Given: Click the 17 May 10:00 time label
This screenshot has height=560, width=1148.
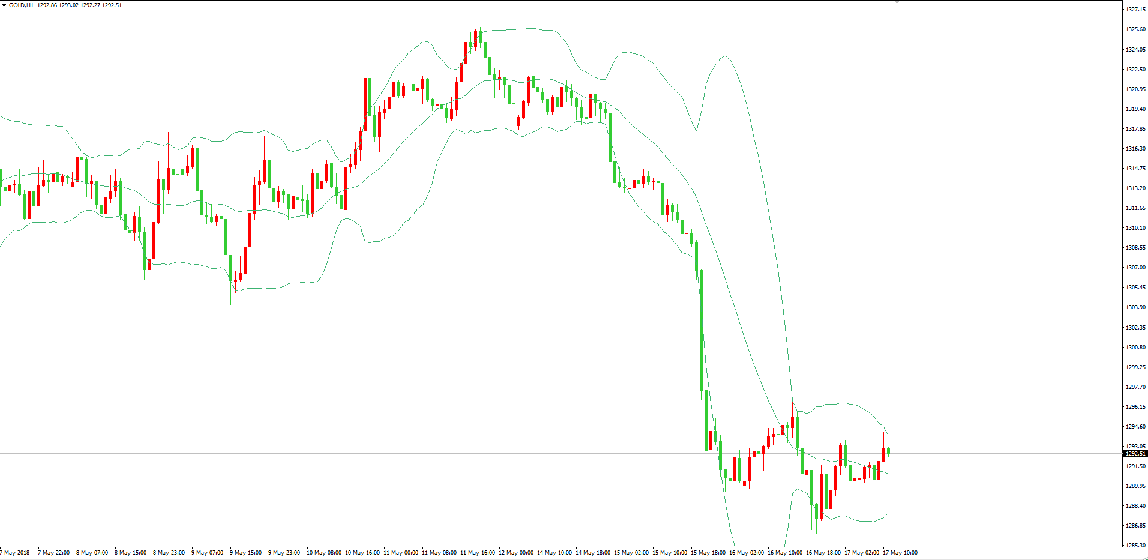Looking at the screenshot, I should click(x=900, y=553).
